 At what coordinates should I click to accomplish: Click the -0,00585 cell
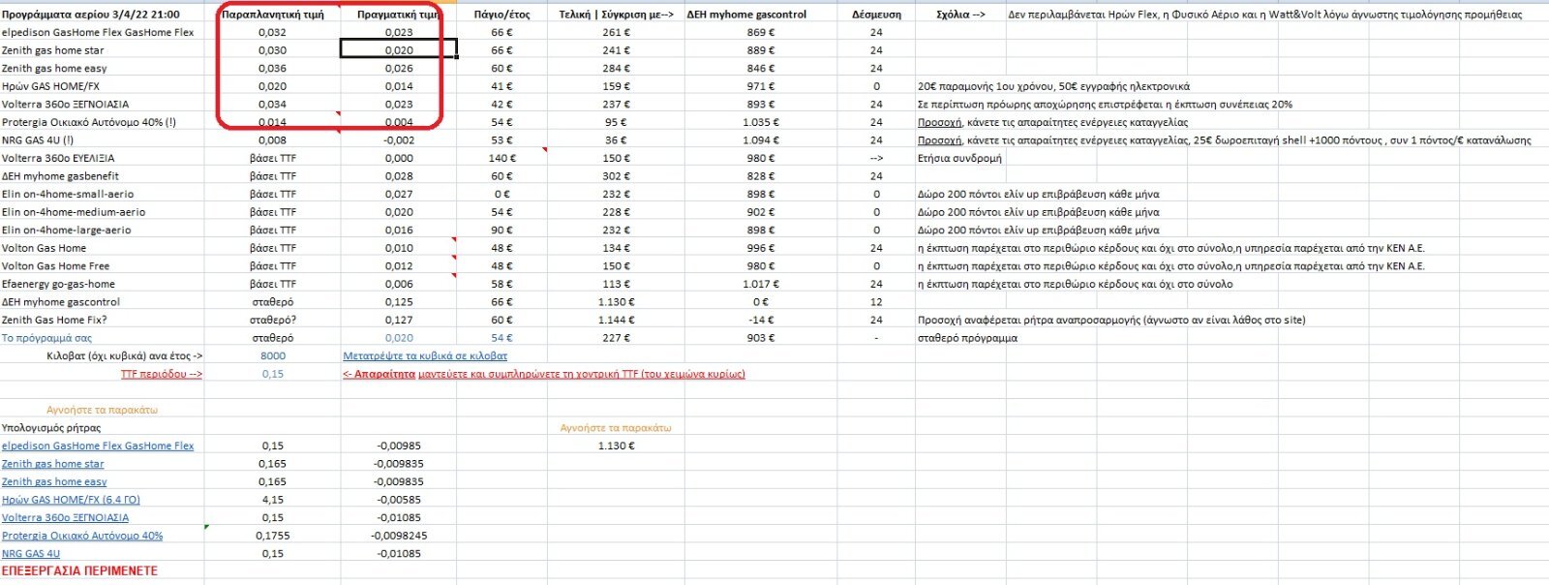tap(399, 500)
